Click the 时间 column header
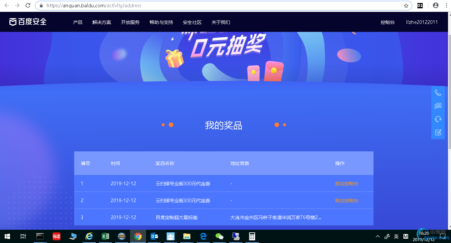Image resolution: width=451 pixels, height=243 pixels. pos(115,163)
